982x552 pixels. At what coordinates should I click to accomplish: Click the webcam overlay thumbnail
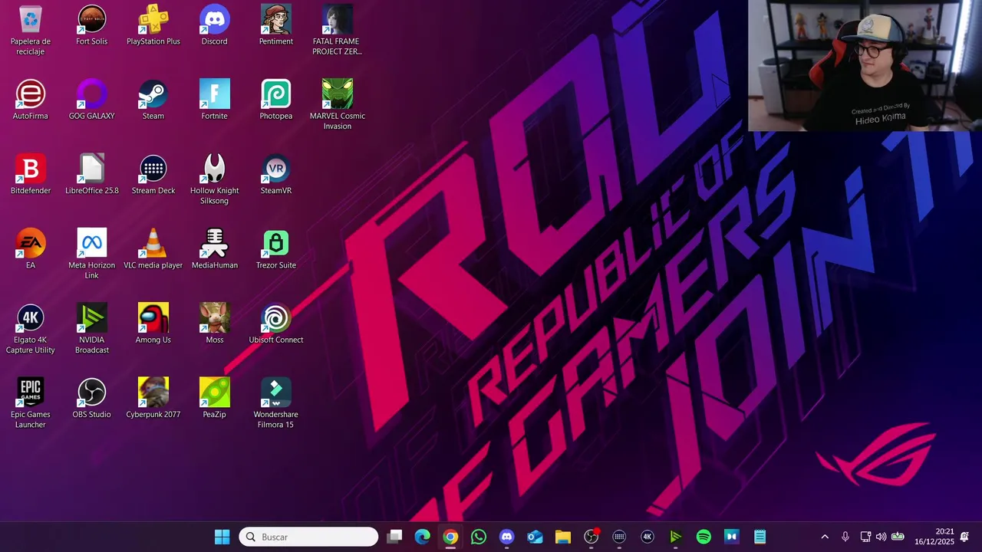pos(865,66)
